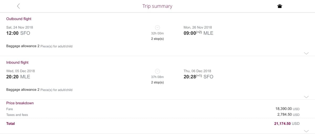Expand the Outbound flight details chevron
The height and width of the screenshot is (134, 315).
(x=306, y=53)
